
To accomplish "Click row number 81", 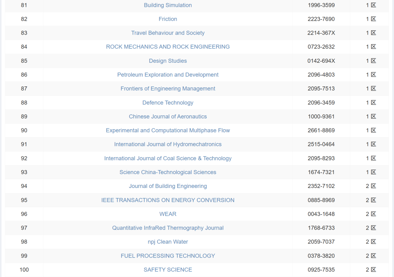I will (x=24, y=5).
